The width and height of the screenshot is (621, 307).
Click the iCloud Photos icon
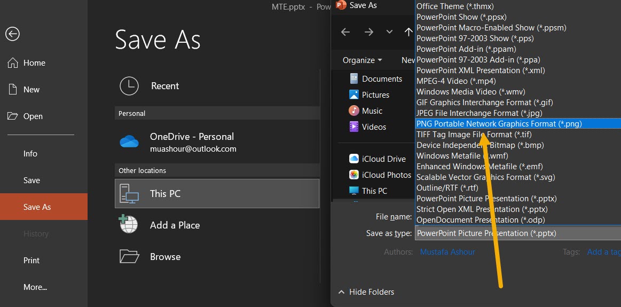click(353, 175)
